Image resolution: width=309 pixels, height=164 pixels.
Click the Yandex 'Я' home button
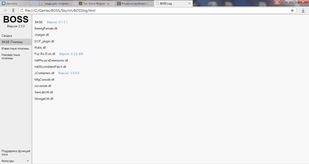(13, 10)
